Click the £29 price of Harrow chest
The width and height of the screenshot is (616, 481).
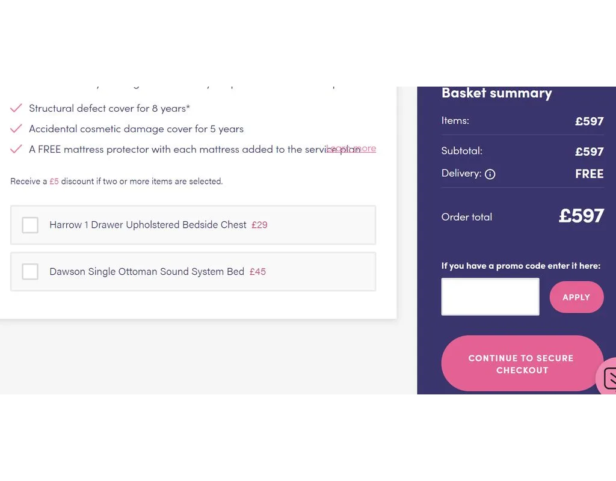[x=259, y=225]
